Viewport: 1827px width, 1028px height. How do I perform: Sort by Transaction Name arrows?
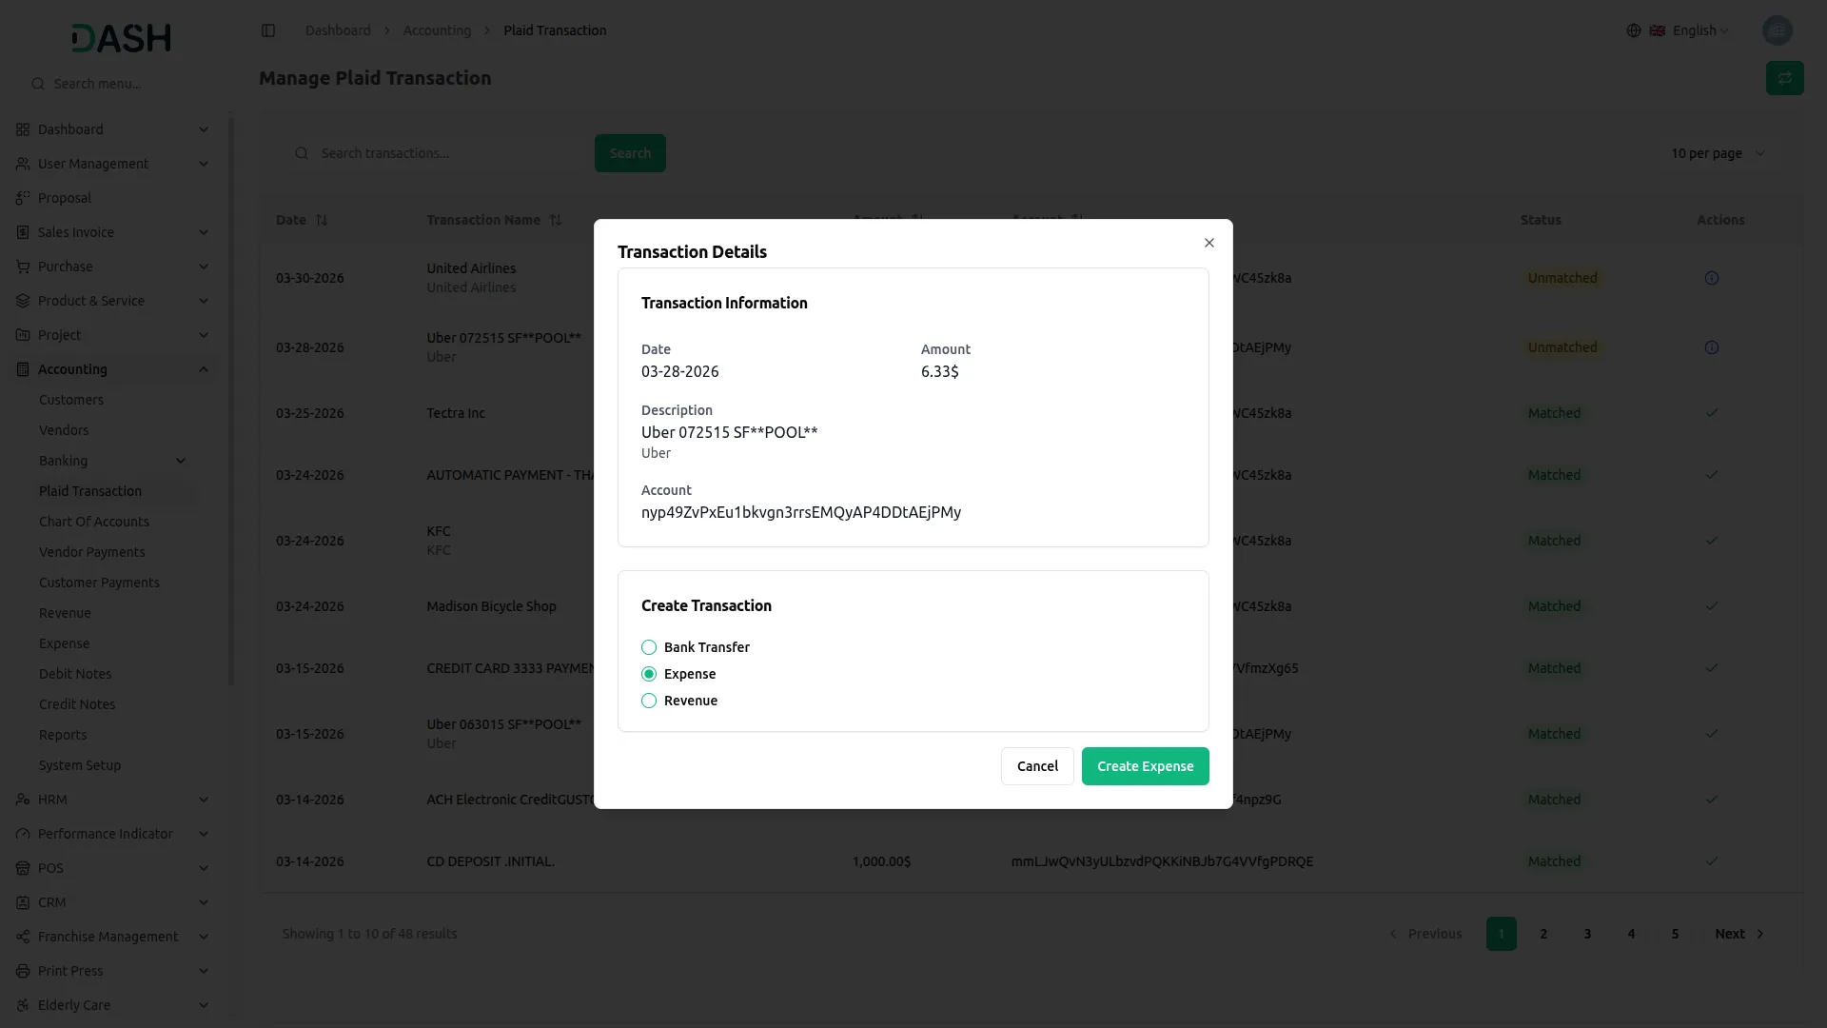click(x=556, y=220)
